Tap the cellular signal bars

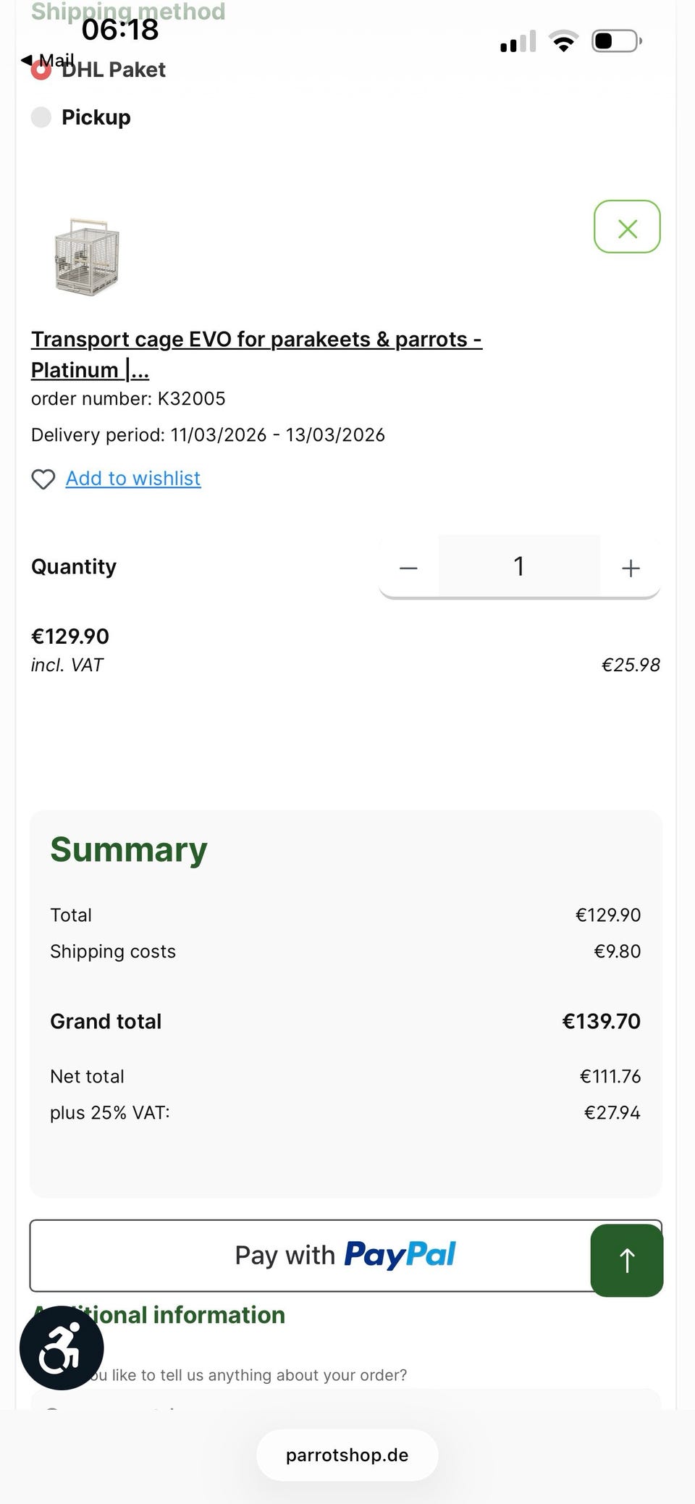pyautogui.click(x=518, y=42)
